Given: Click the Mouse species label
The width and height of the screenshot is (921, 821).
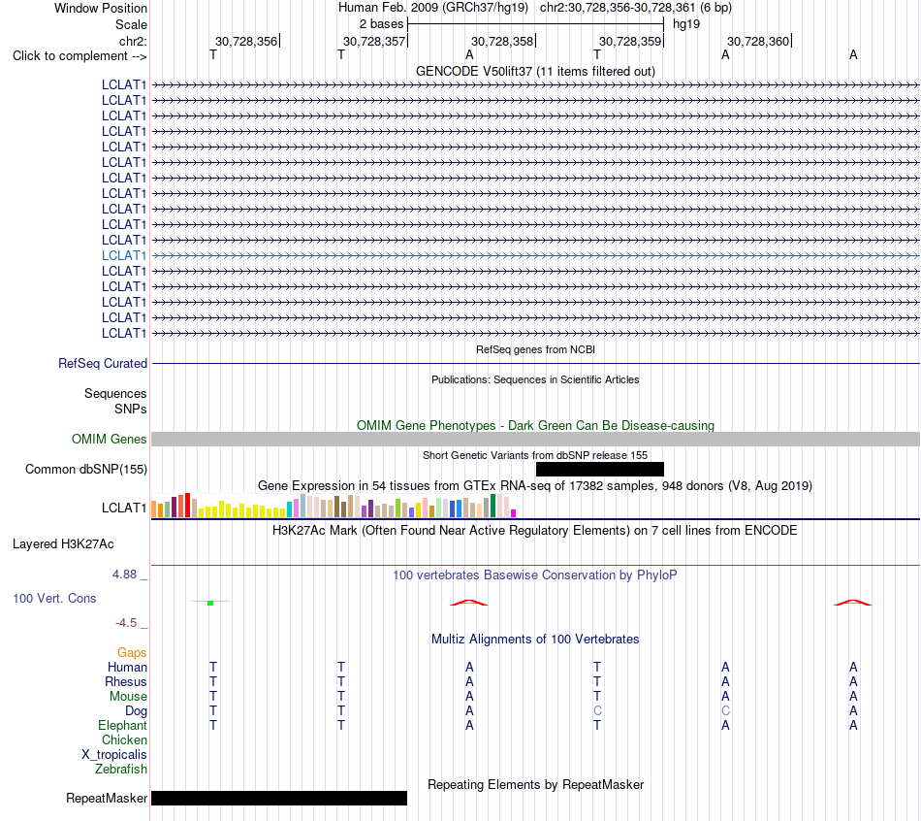Looking at the screenshot, I should click(128, 697).
